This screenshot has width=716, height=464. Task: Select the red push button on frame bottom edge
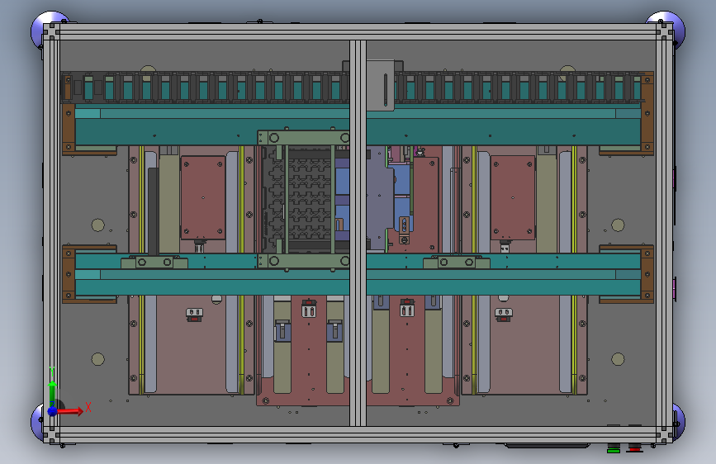point(635,448)
